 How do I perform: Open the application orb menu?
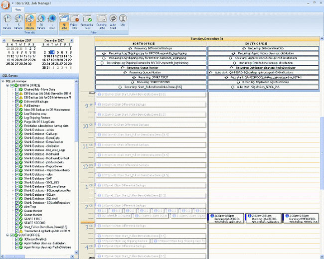point(5,5)
